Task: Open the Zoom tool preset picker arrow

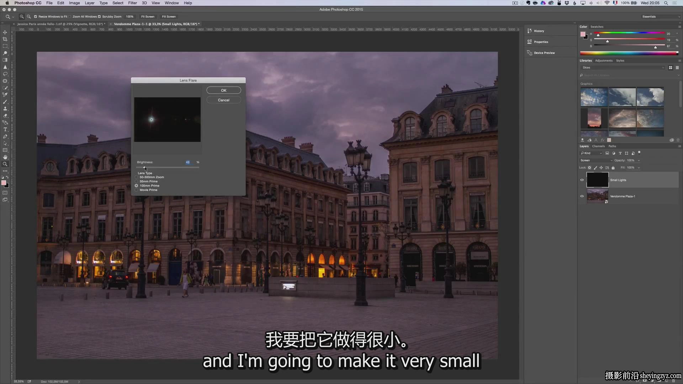Action: pos(13,17)
